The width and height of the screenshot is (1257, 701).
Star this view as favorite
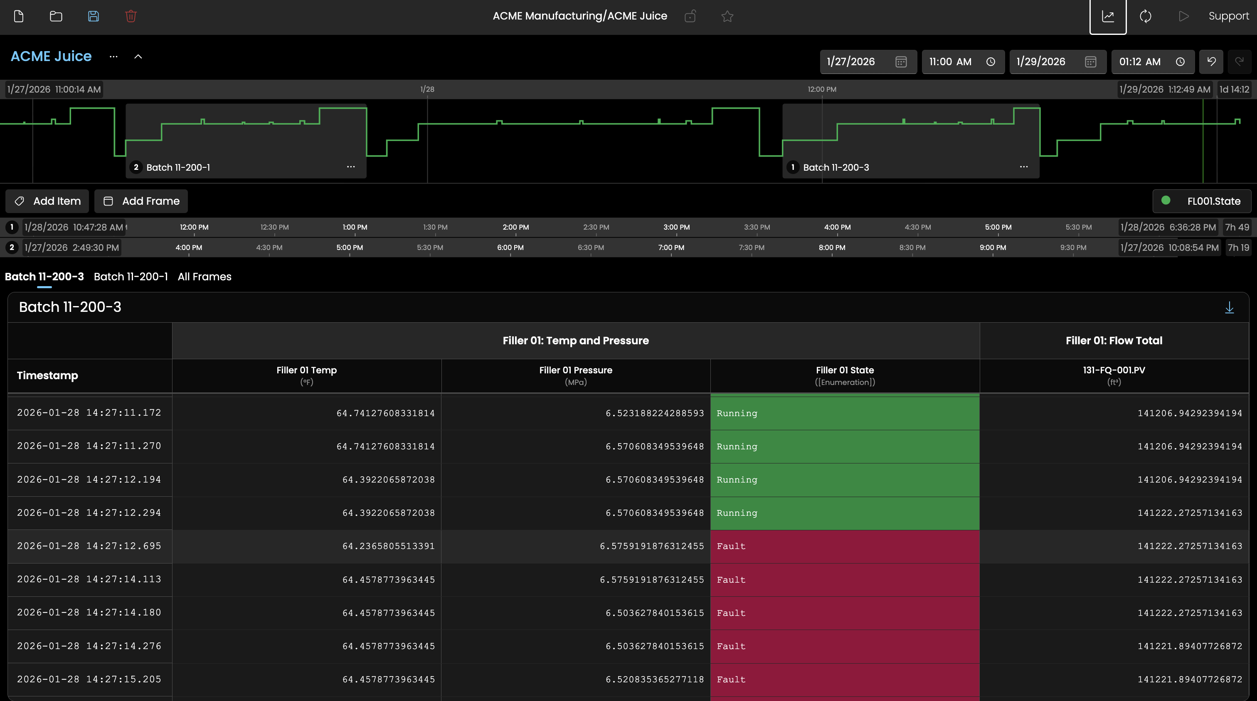[x=727, y=16]
